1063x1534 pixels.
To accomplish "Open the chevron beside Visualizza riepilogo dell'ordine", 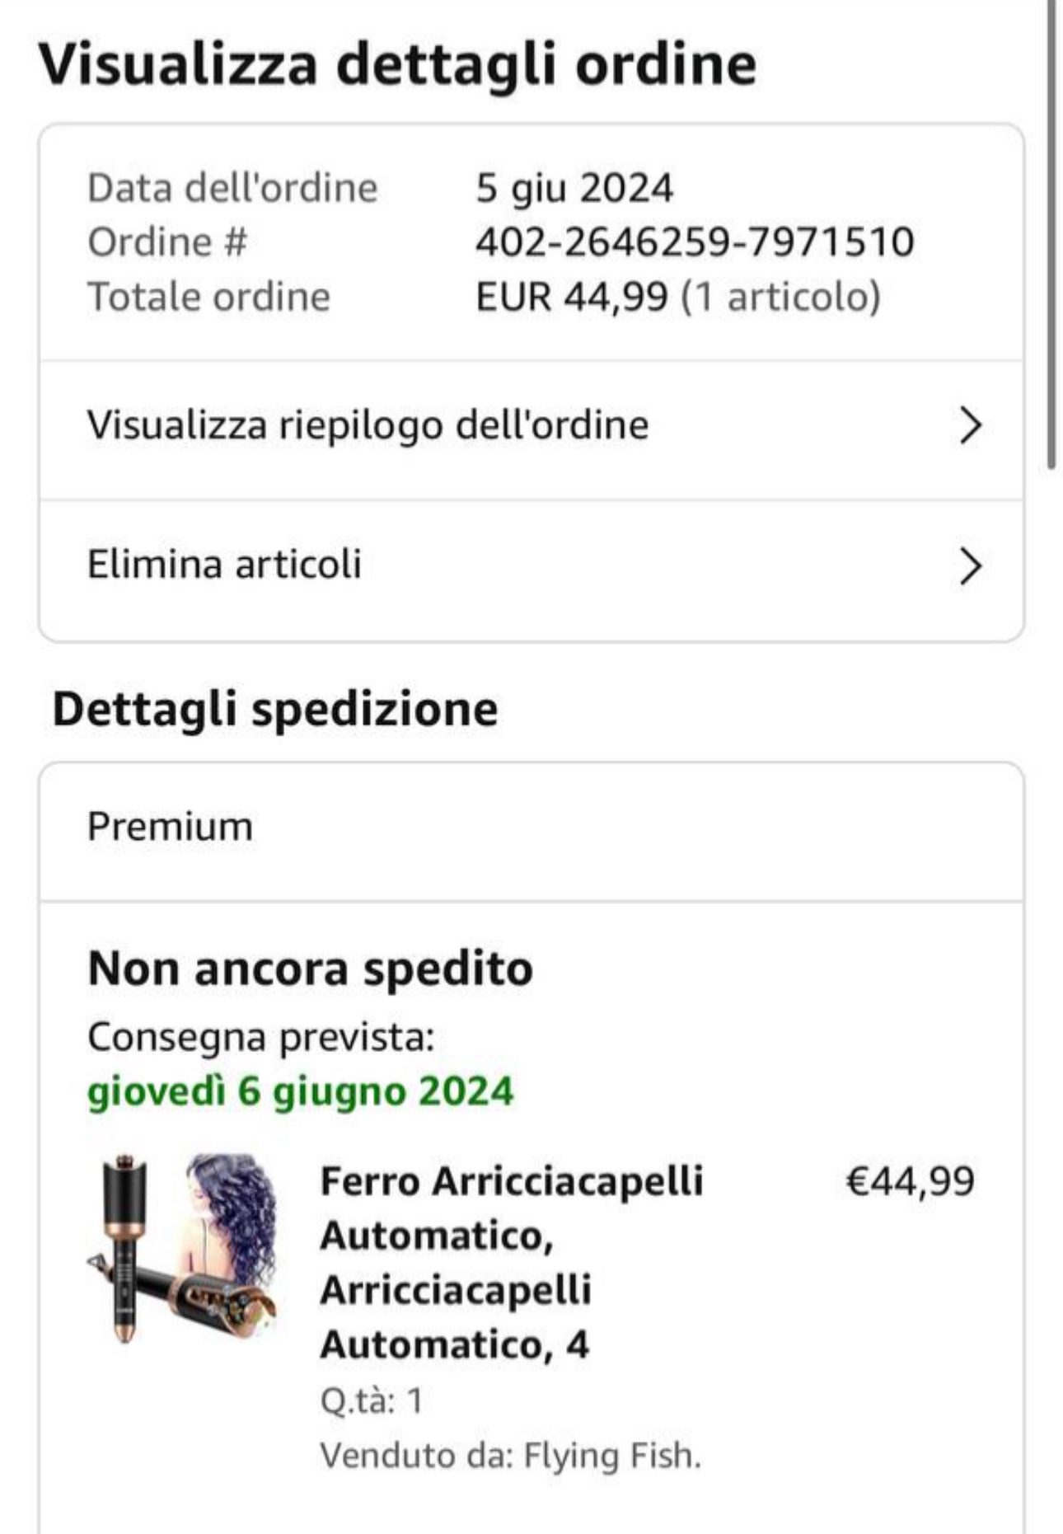I will [x=971, y=426].
